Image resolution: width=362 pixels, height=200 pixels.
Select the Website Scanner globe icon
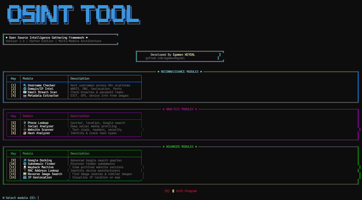(25, 130)
